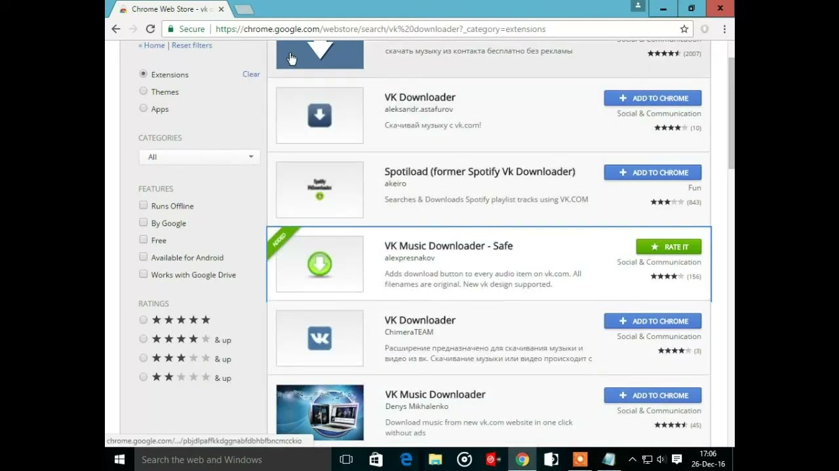Select the Apps radio button
839x471 pixels.
click(x=143, y=109)
